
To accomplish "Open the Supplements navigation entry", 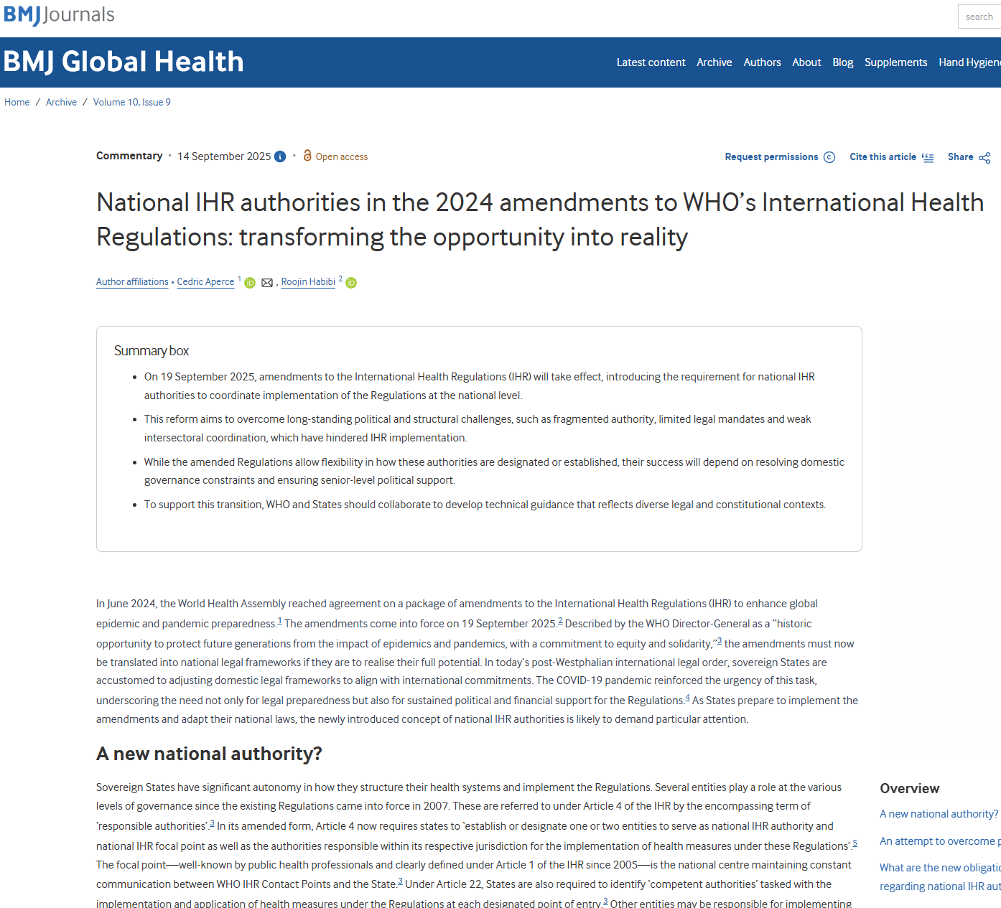I will pos(895,62).
